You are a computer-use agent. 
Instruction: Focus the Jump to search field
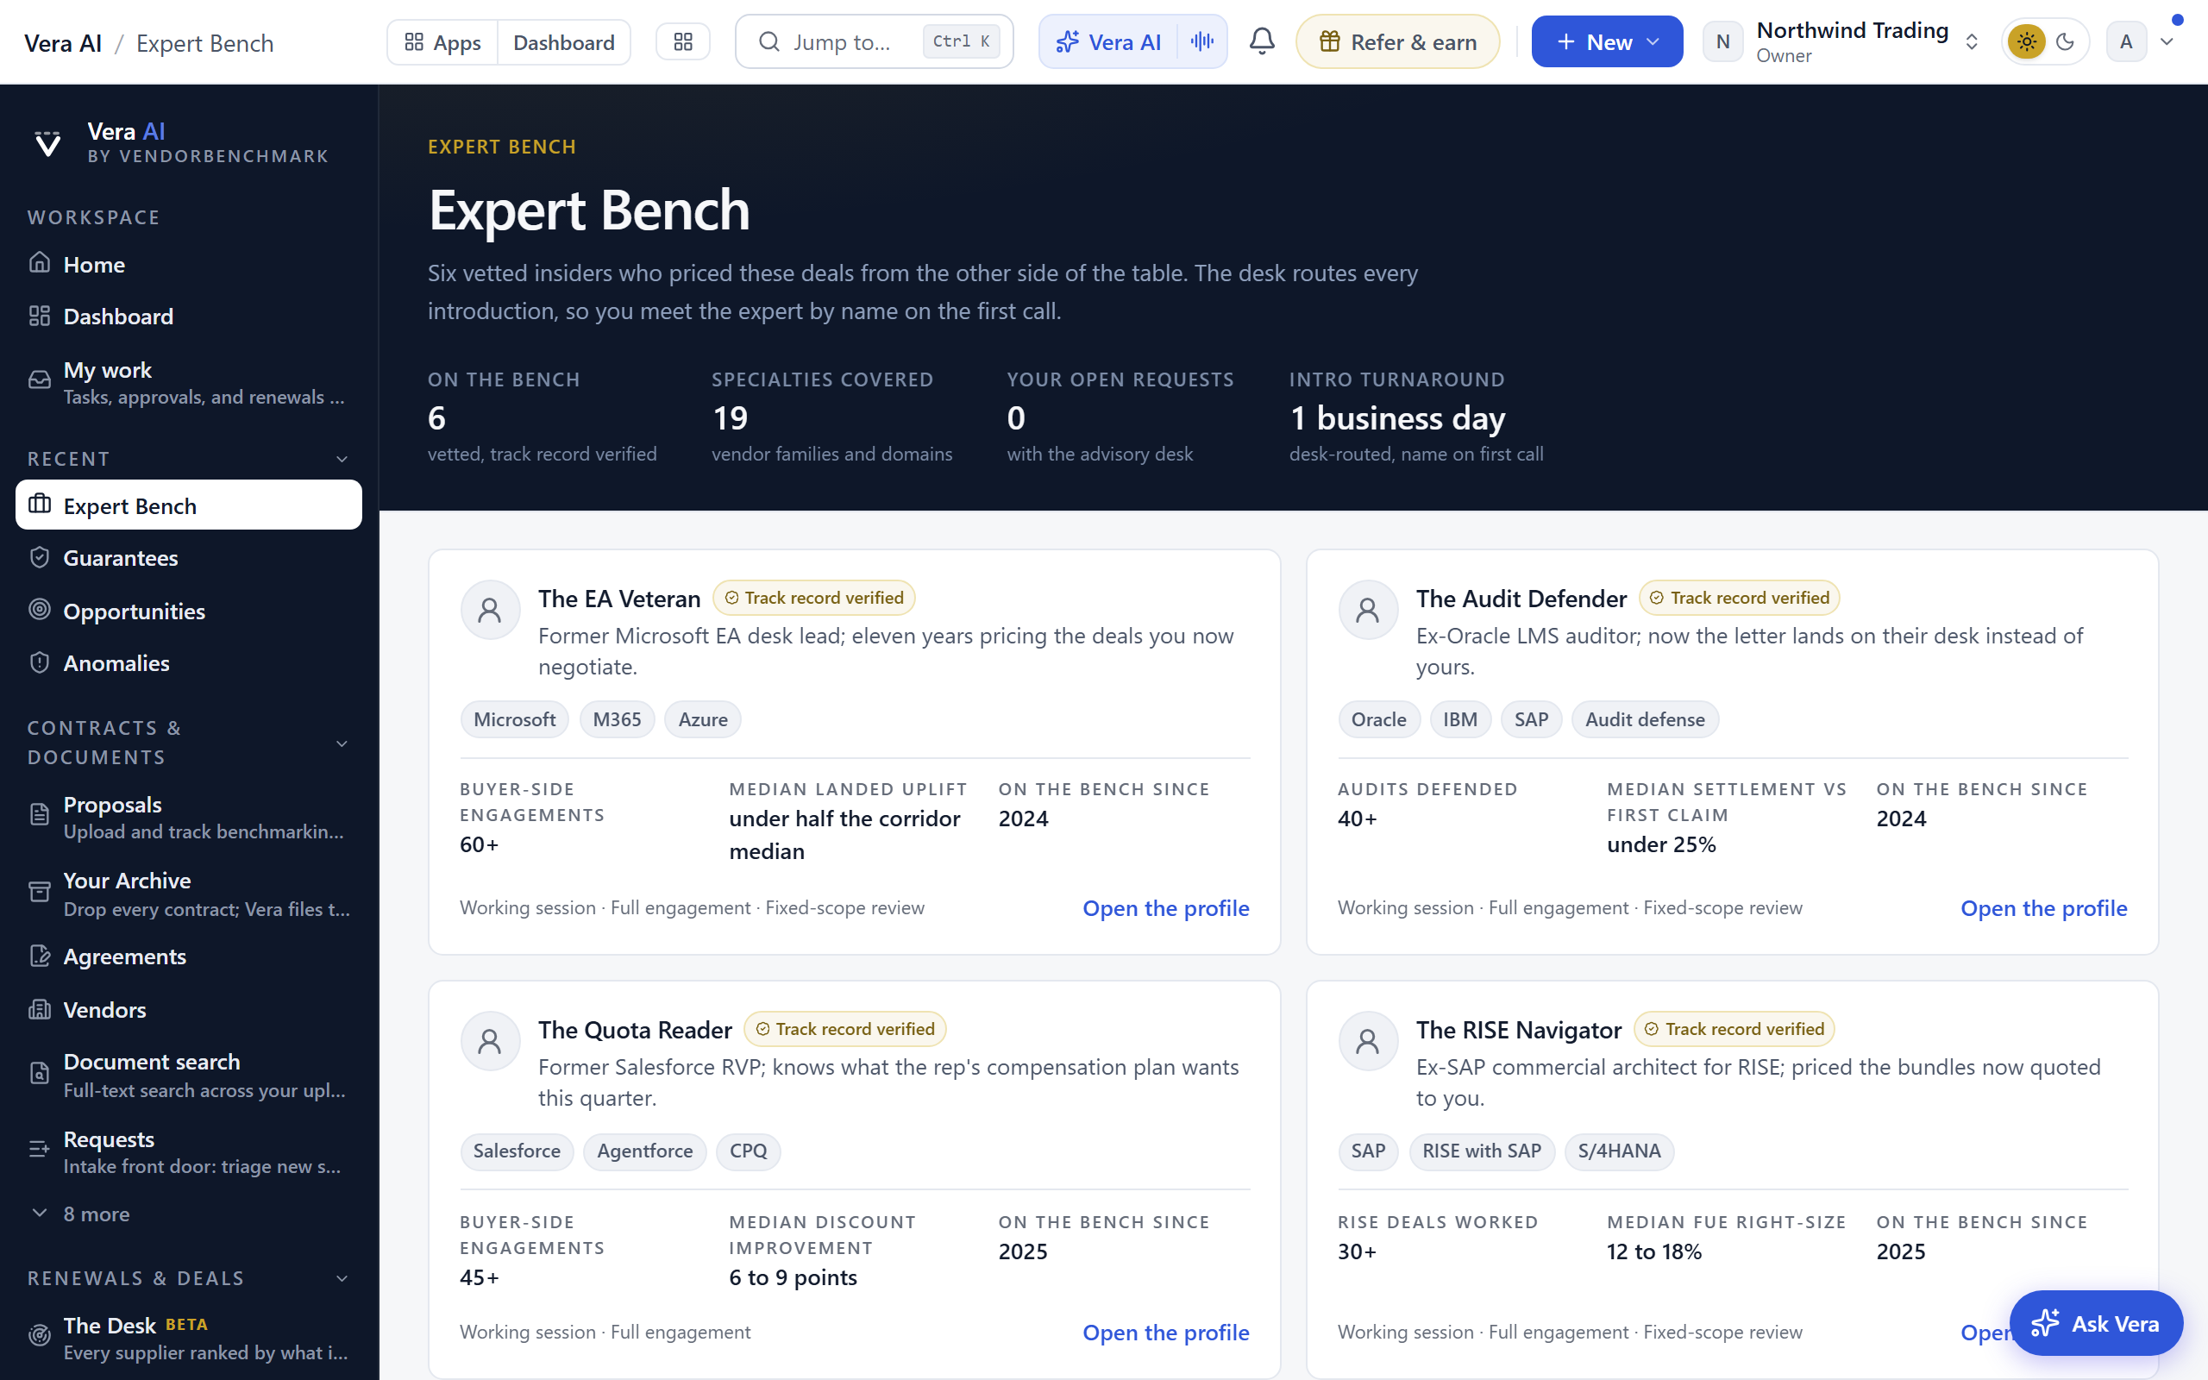coord(874,42)
